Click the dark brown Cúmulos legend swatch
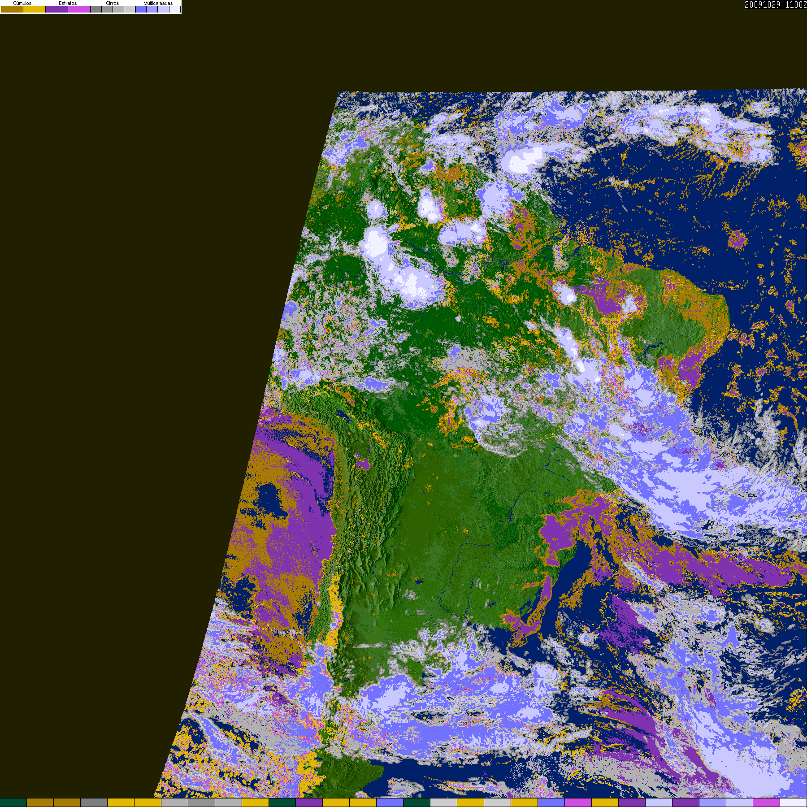807x807 pixels. coord(12,9)
